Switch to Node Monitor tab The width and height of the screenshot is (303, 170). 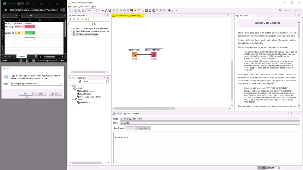133,114
